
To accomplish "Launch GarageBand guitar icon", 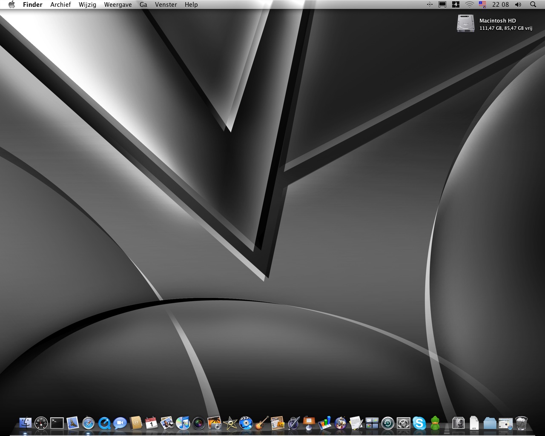I will [x=261, y=423].
